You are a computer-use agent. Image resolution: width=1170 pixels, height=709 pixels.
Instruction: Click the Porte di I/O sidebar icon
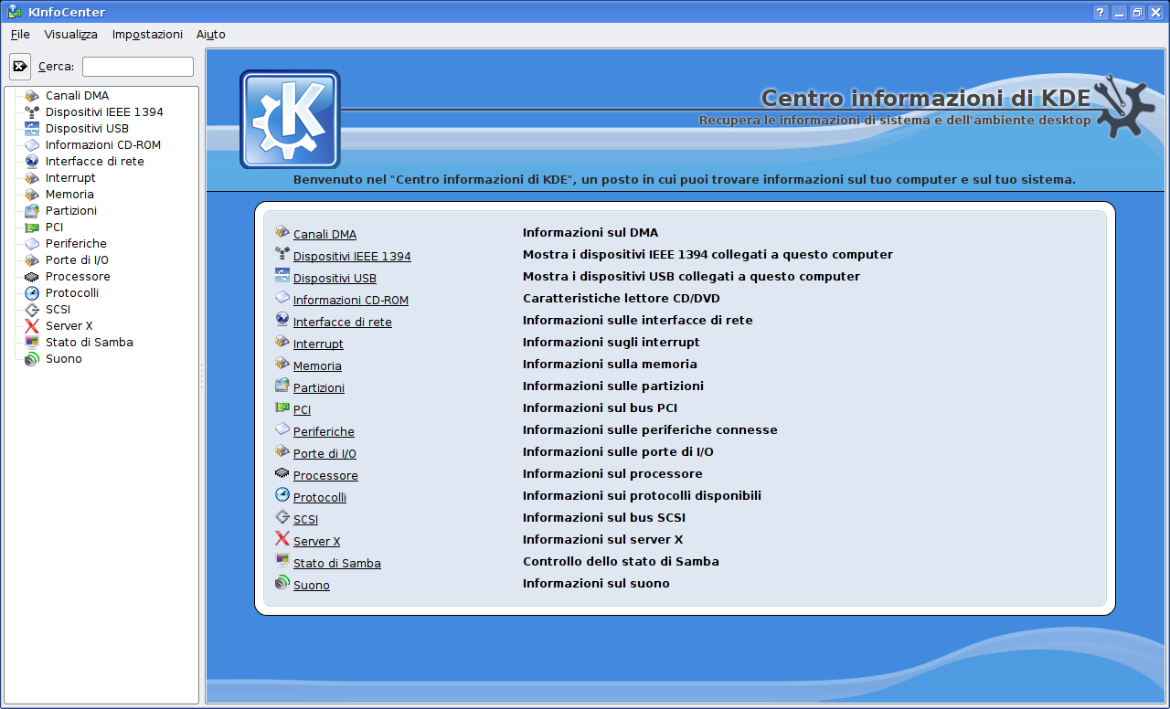click(32, 260)
